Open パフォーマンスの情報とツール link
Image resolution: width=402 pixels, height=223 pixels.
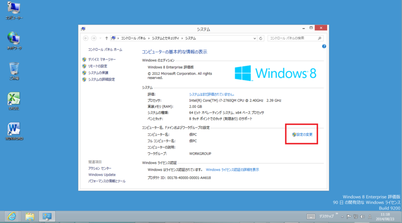(107, 181)
